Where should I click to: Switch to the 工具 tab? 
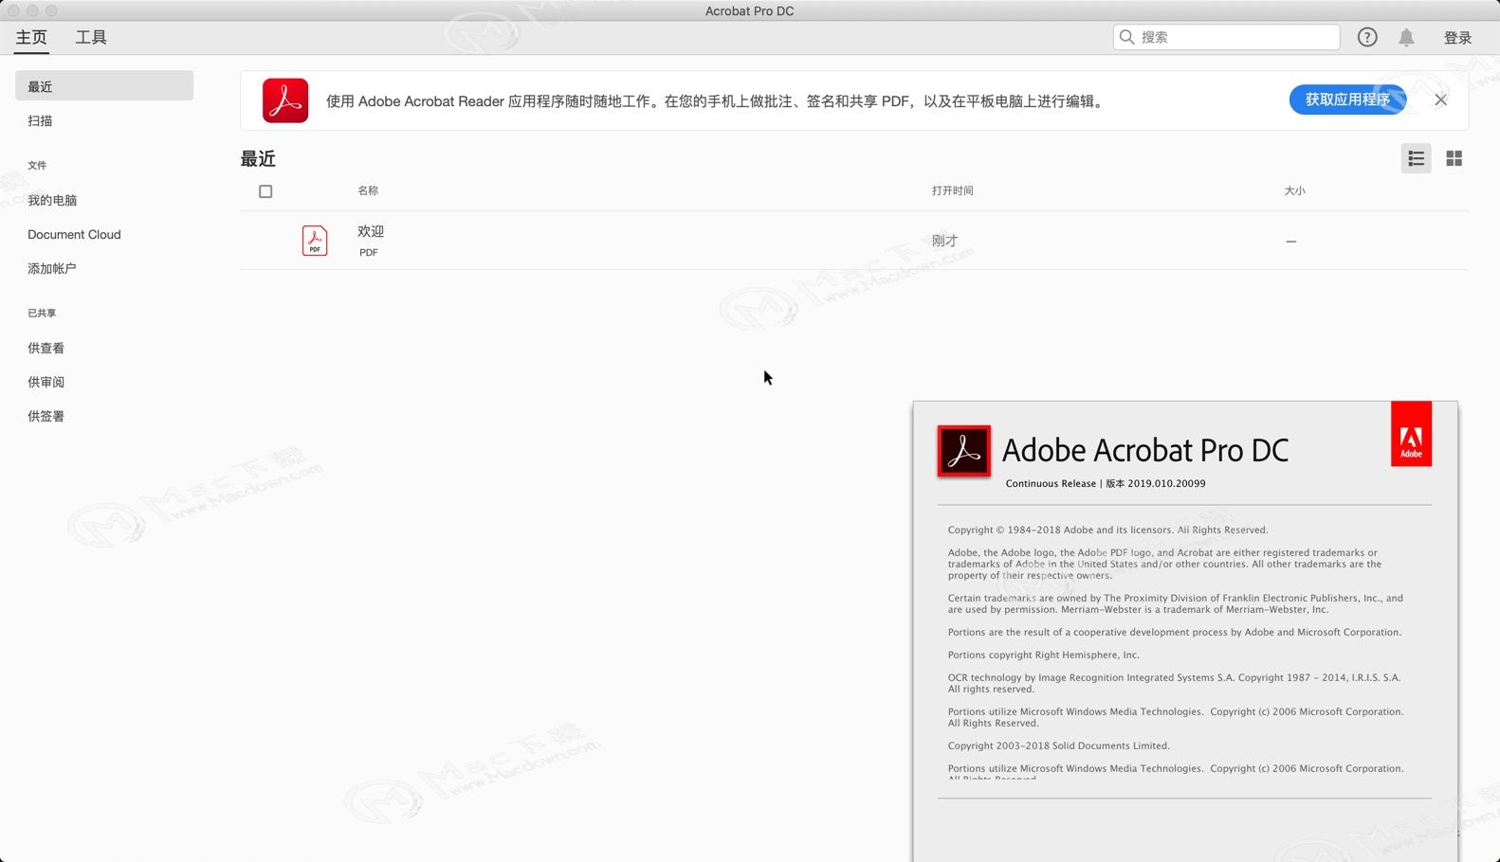coord(91,37)
